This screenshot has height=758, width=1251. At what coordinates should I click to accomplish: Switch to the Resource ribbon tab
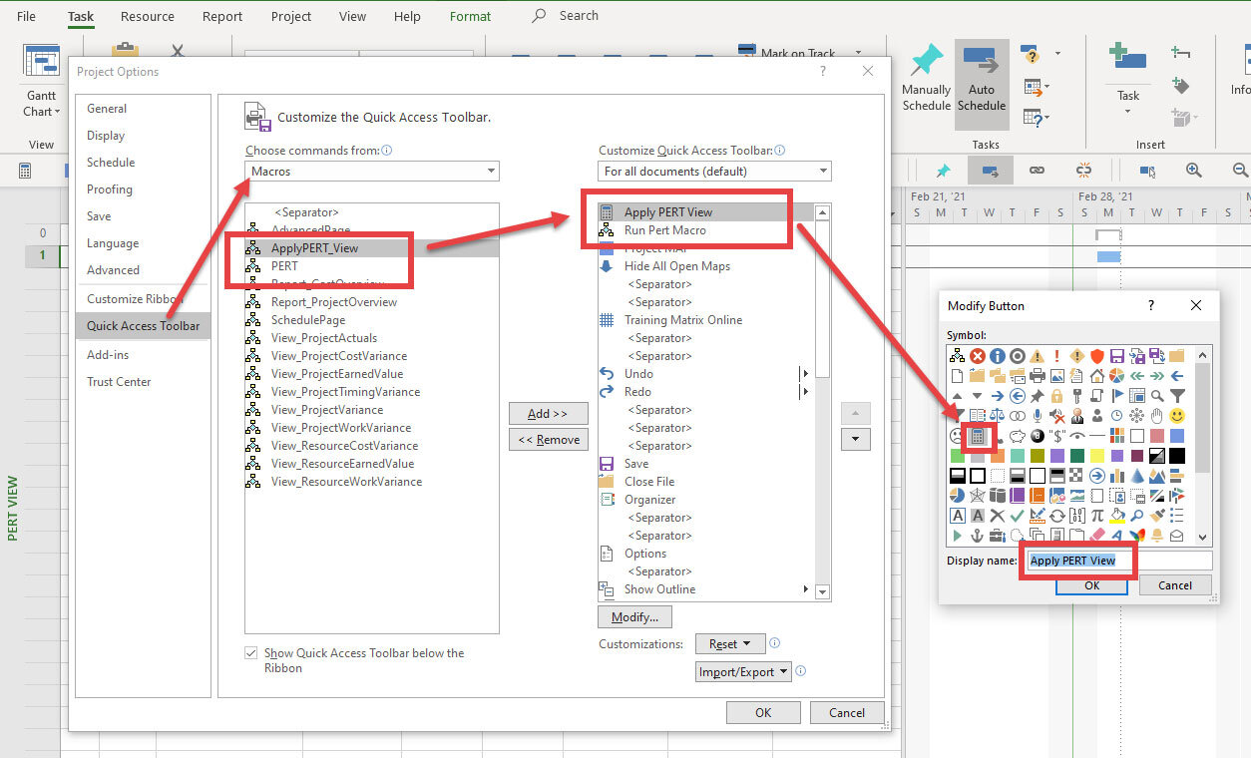click(148, 16)
